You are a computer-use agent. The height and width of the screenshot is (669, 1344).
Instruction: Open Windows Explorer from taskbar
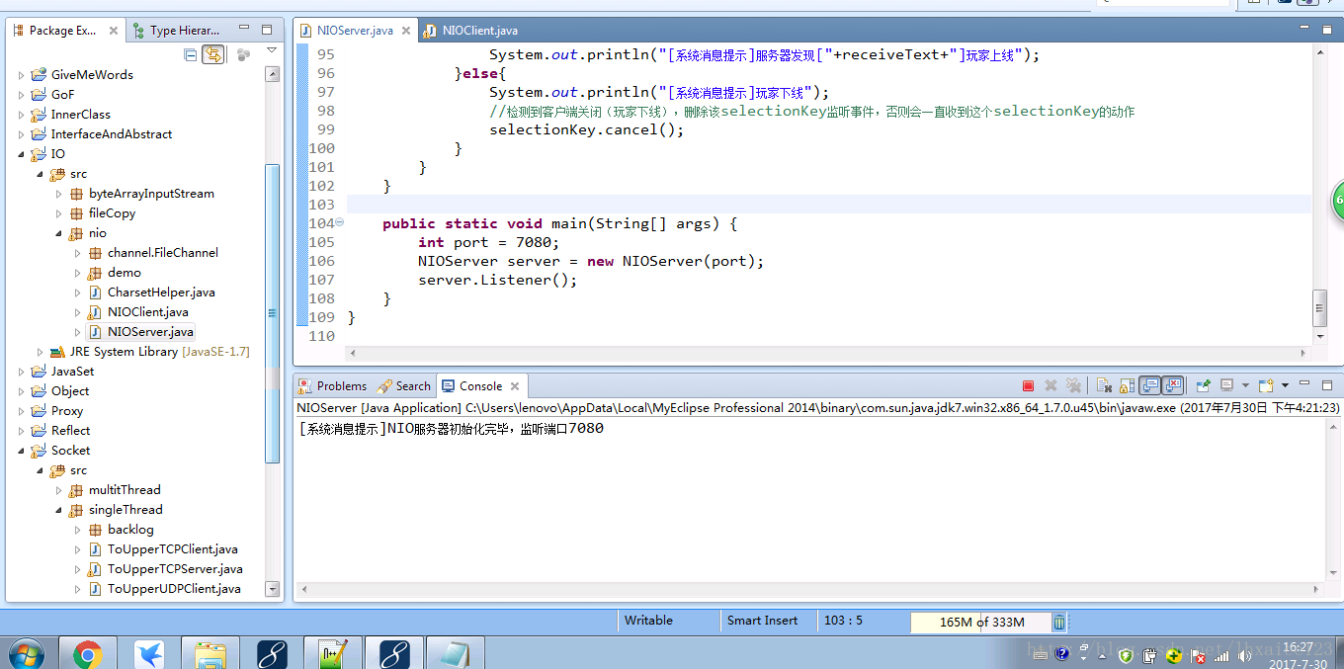click(210, 654)
